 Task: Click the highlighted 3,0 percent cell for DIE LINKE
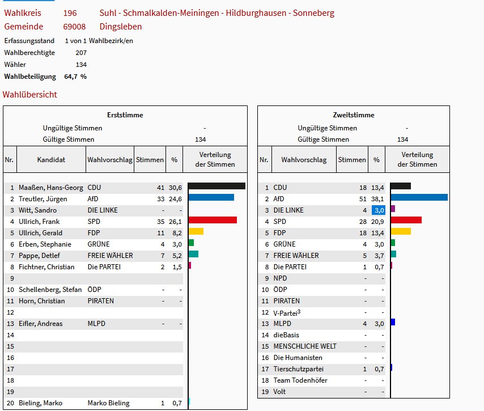click(x=379, y=210)
